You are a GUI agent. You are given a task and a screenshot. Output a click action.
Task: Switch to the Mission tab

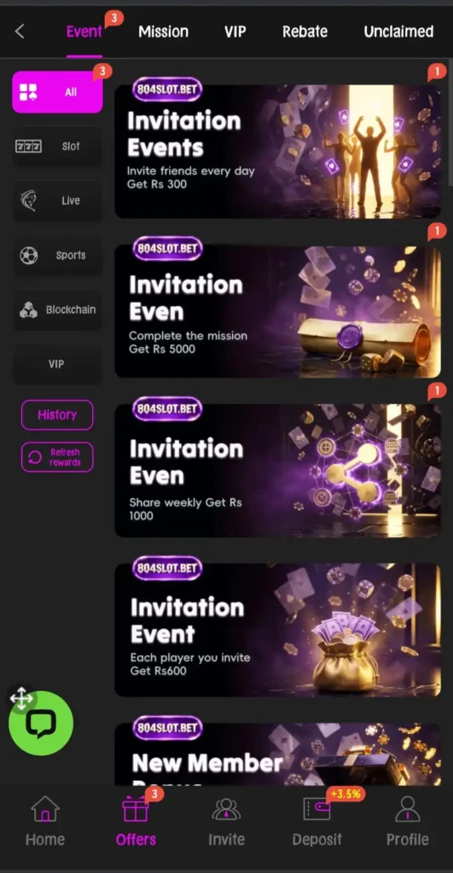[x=163, y=32]
